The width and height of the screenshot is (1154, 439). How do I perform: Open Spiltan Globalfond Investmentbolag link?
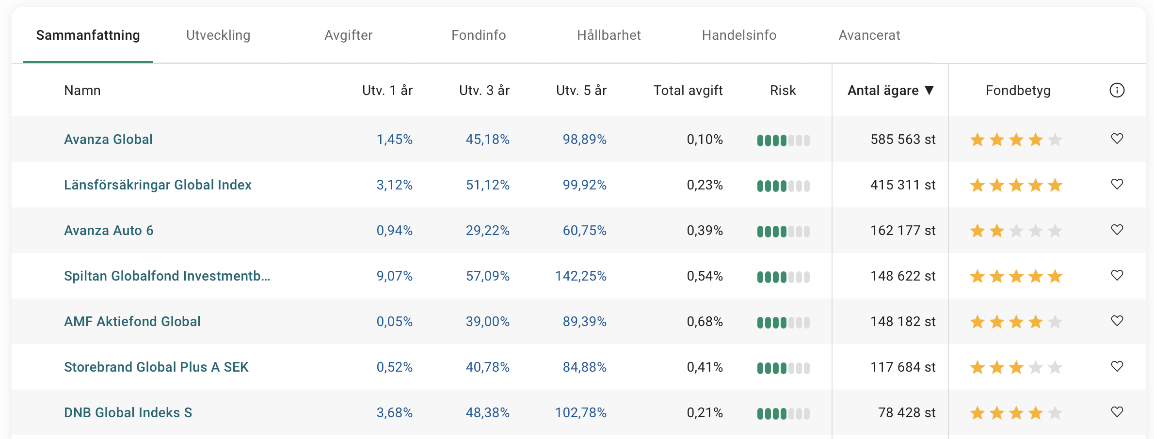pos(167,276)
